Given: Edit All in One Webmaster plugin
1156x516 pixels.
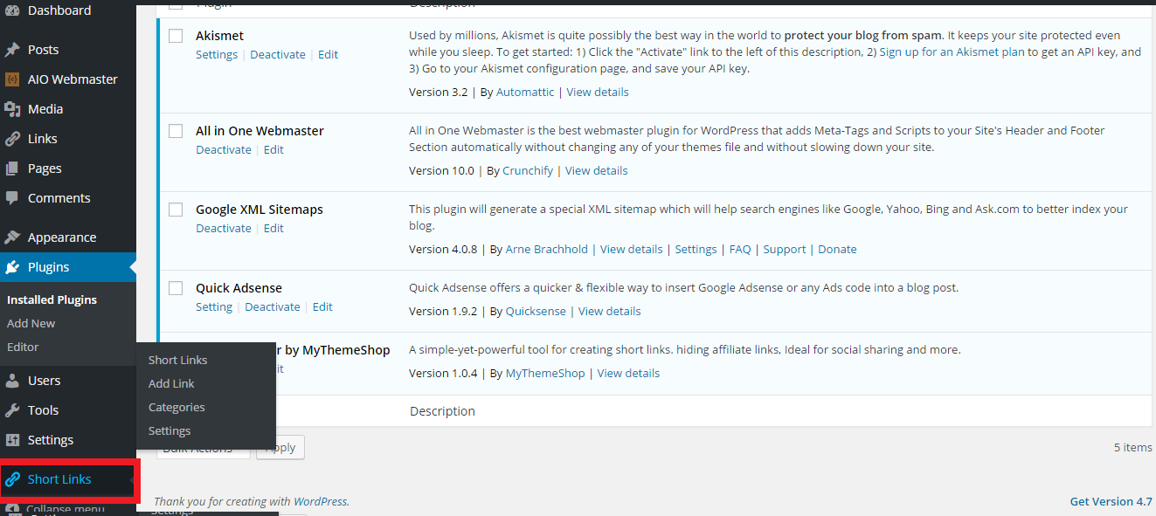Looking at the screenshot, I should (273, 149).
